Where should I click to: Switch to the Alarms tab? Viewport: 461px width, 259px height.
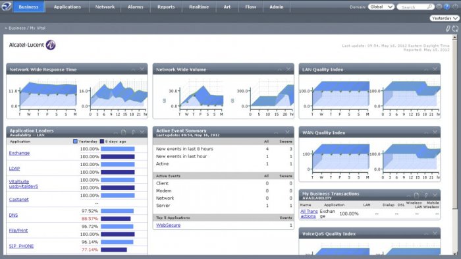click(136, 7)
